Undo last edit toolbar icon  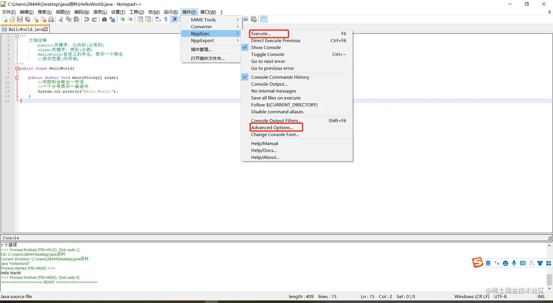point(86,19)
